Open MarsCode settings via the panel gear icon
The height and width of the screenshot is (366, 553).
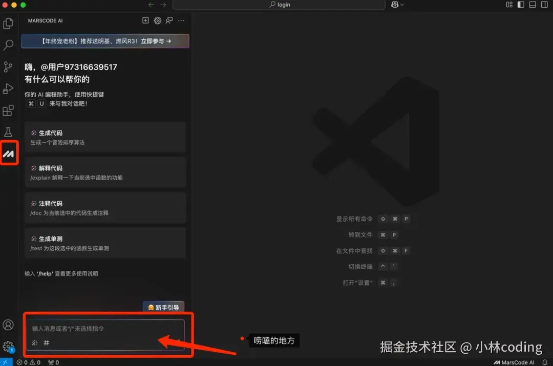tap(158, 20)
